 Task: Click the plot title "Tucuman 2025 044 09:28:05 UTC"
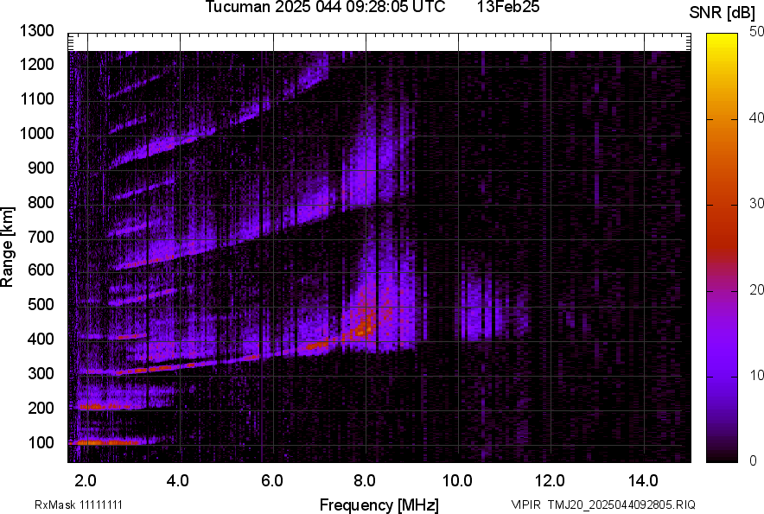[x=325, y=8]
